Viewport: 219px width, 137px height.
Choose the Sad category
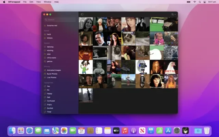(49, 97)
